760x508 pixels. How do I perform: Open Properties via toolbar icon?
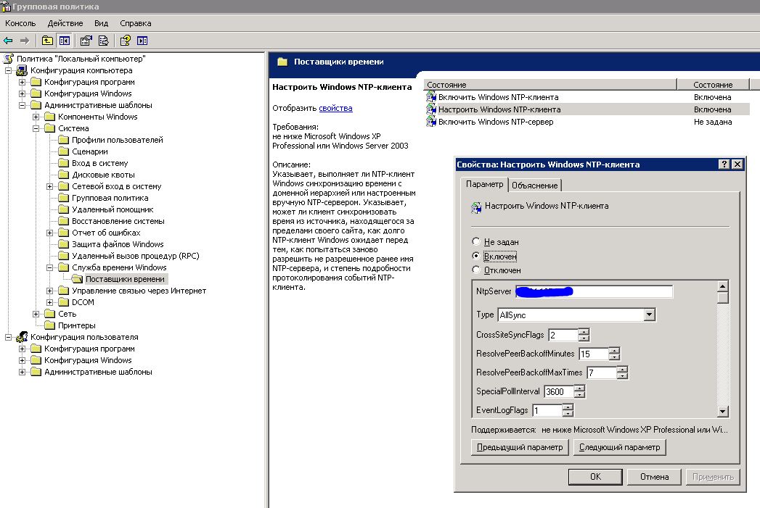tap(86, 41)
